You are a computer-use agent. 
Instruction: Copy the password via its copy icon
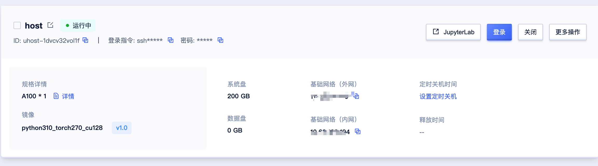220,40
